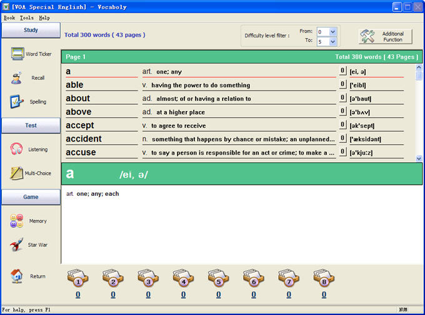Click the count link under box 7

tap(289, 294)
